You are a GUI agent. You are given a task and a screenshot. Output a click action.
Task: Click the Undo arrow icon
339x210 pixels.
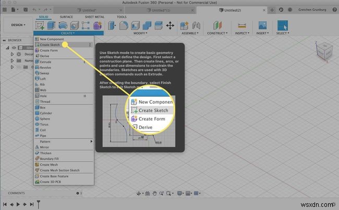pos(34,10)
